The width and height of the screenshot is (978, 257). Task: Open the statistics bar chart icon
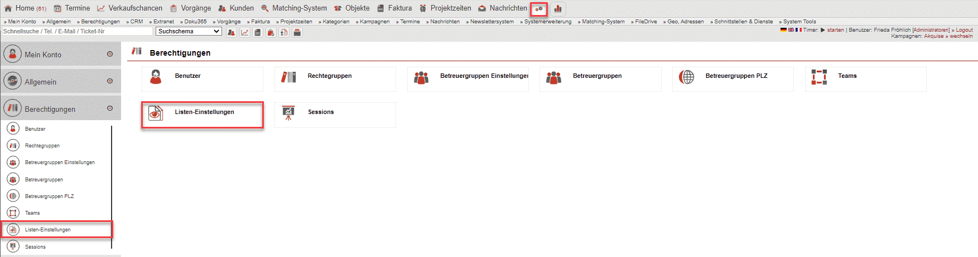tap(557, 9)
